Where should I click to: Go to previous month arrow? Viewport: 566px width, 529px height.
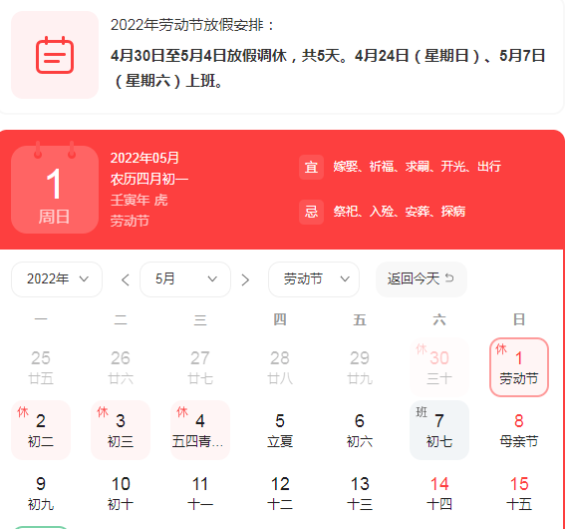[x=126, y=279]
